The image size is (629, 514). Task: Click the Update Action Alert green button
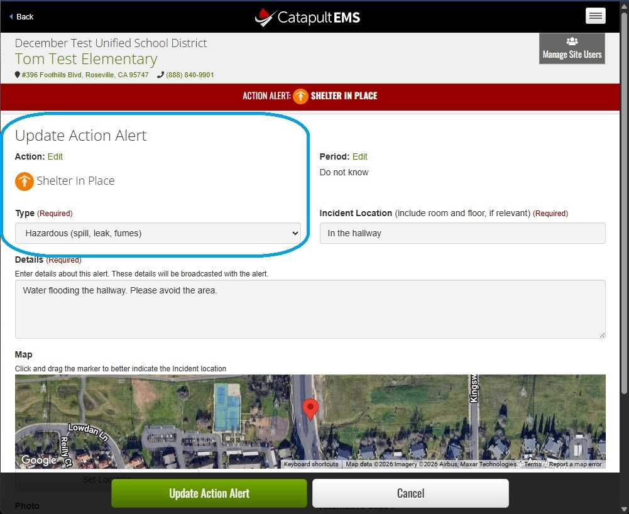(x=209, y=493)
